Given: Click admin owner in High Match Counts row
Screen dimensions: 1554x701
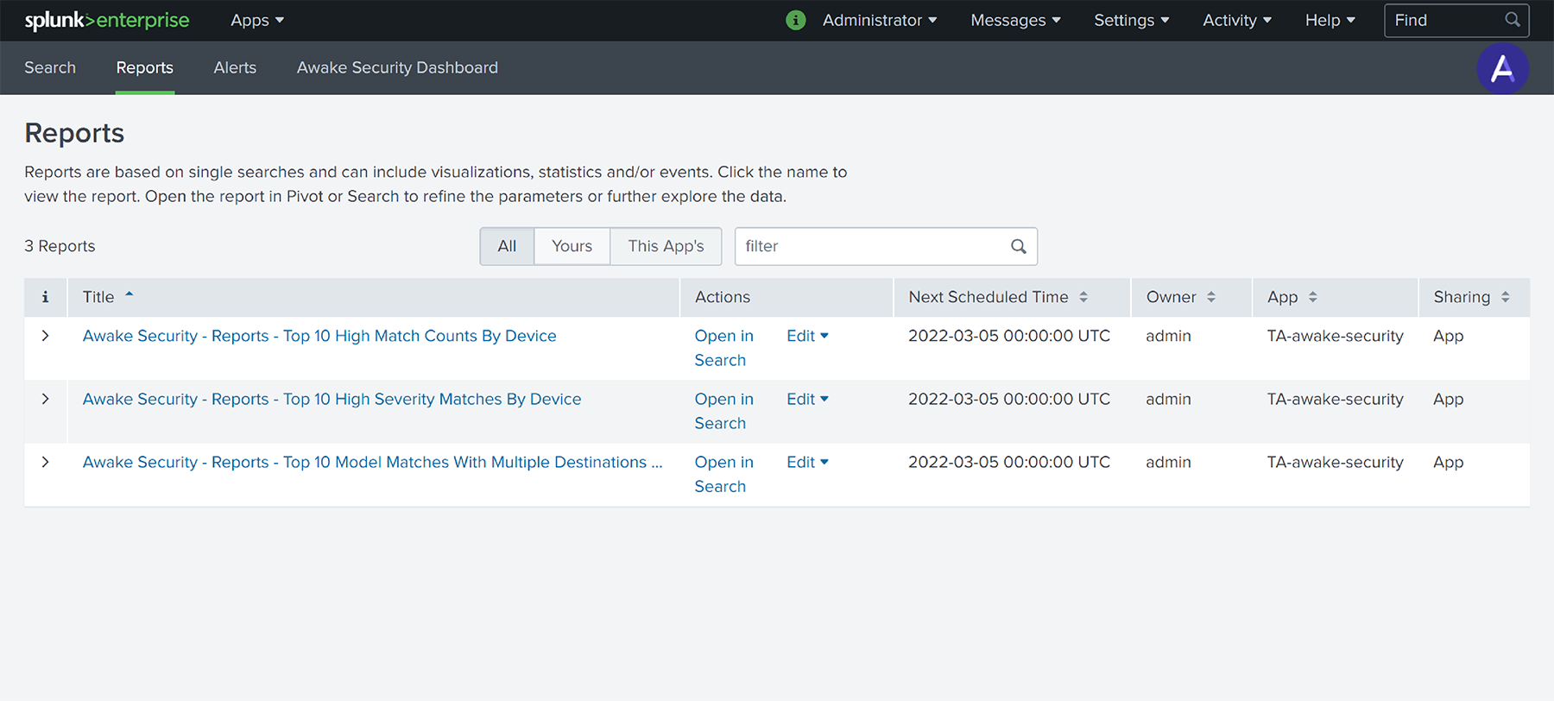Looking at the screenshot, I should click(x=1168, y=336).
